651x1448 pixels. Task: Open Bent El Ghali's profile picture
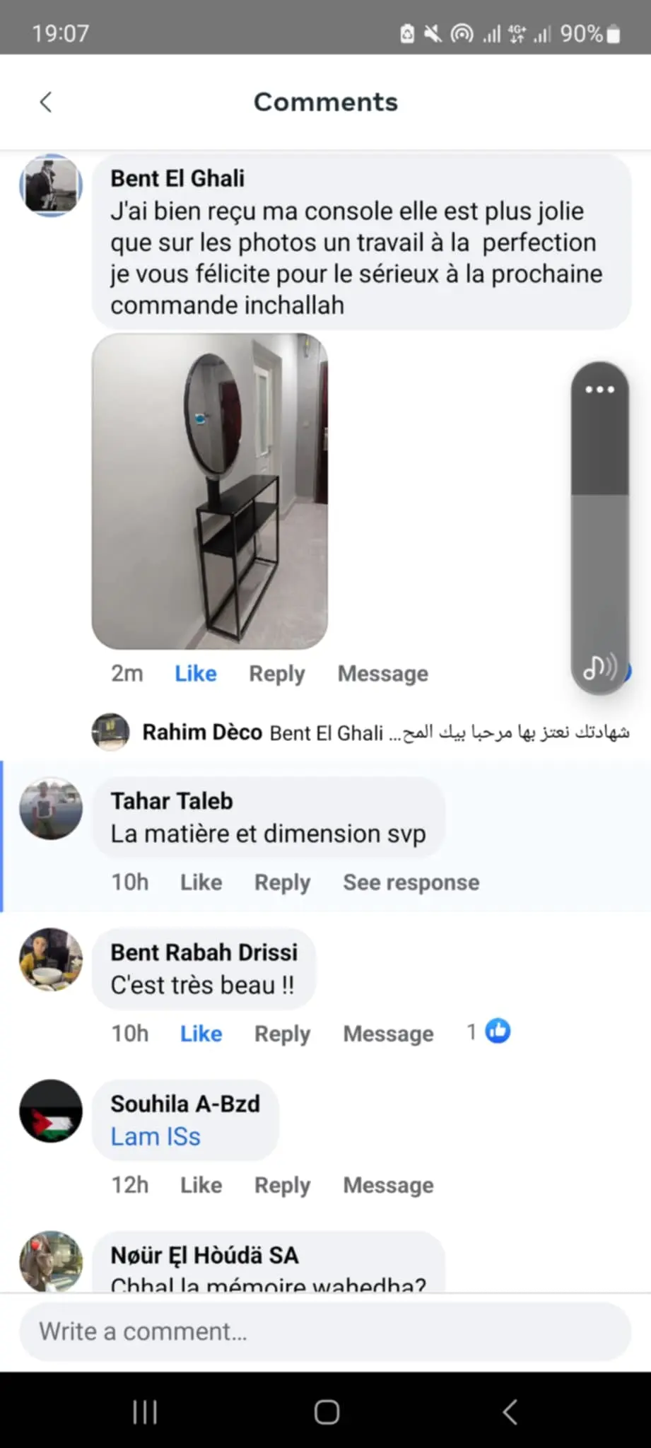click(x=50, y=185)
